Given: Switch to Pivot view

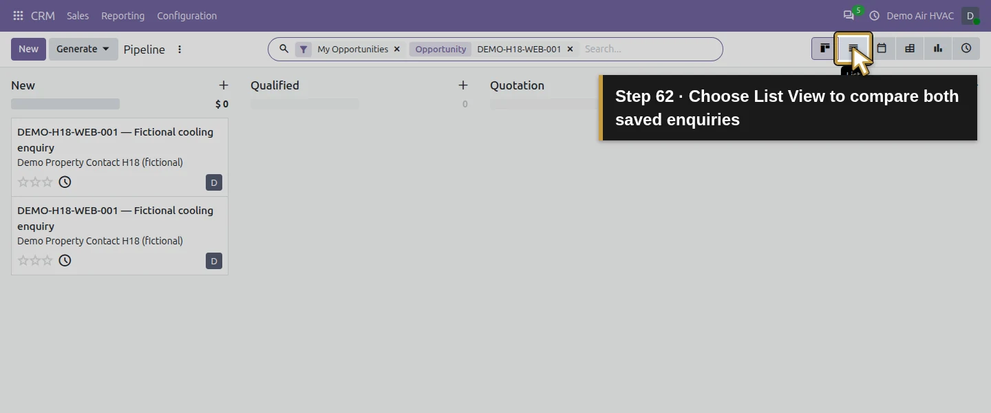Looking at the screenshot, I should coord(910,48).
